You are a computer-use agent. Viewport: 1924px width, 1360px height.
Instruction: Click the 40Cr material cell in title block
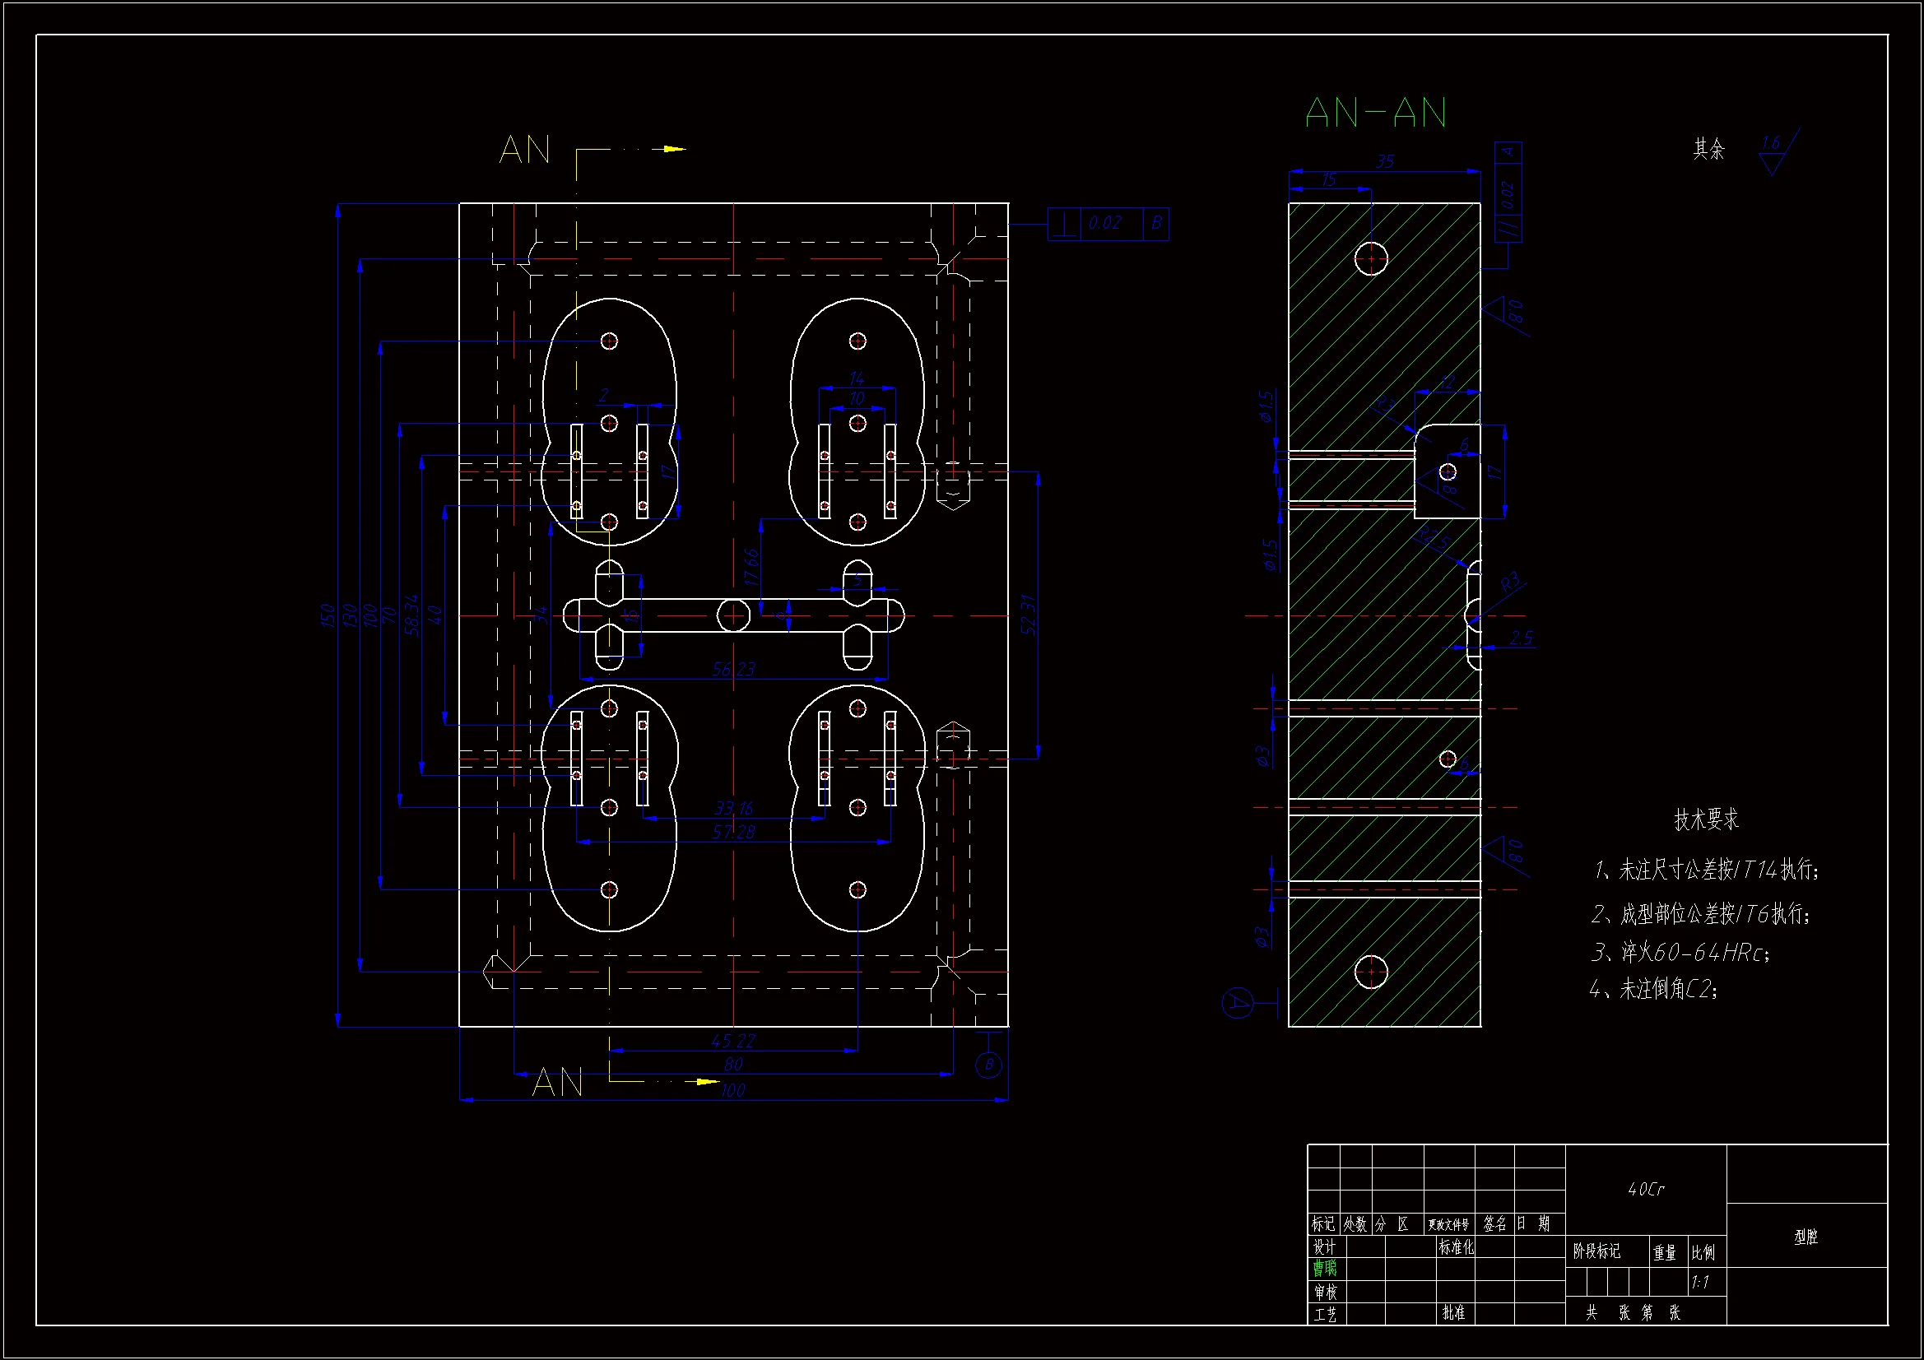pos(1645,1189)
